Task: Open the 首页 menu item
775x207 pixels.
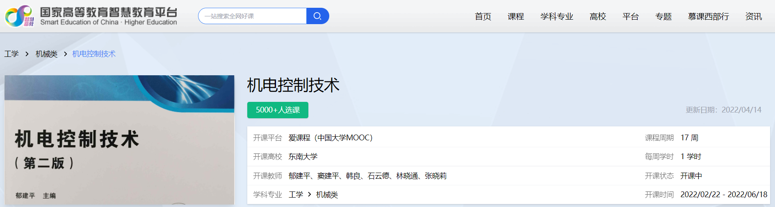Action: coord(483,16)
